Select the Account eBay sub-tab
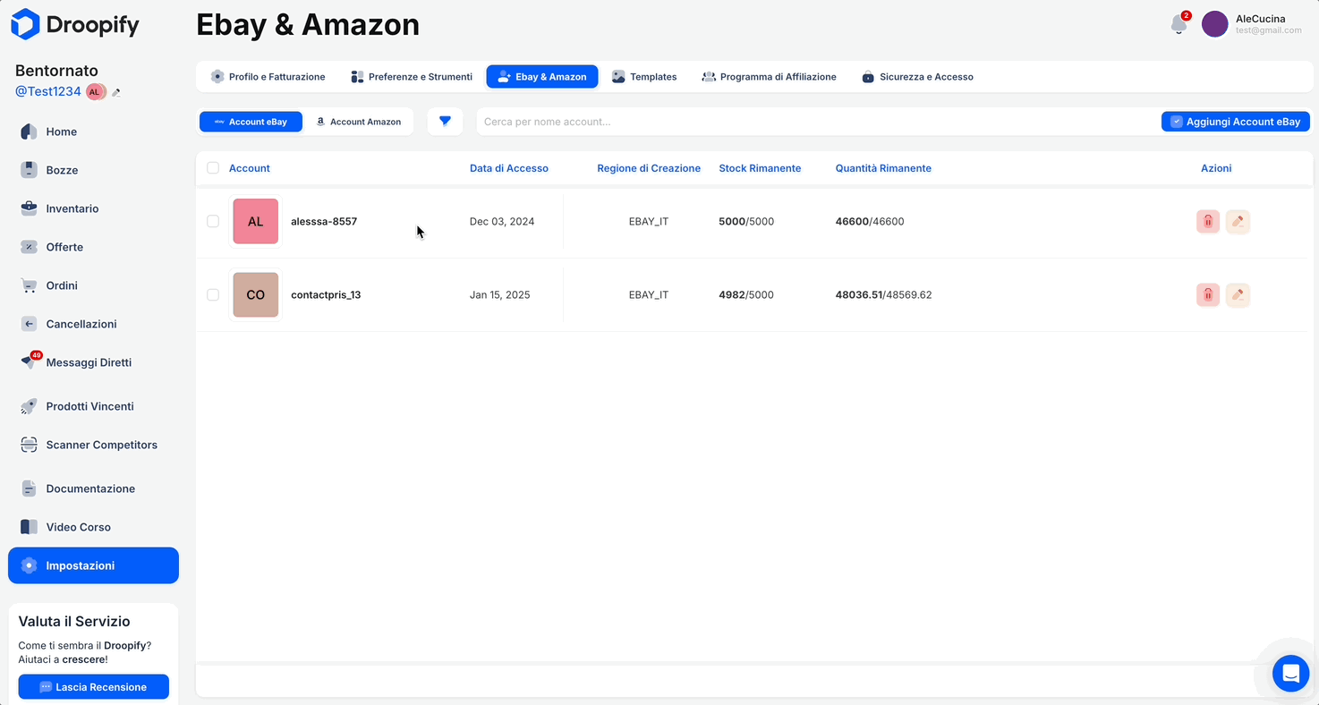The width and height of the screenshot is (1319, 705). click(x=251, y=122)
